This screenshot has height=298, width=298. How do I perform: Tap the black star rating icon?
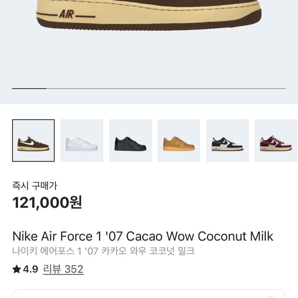17,270
